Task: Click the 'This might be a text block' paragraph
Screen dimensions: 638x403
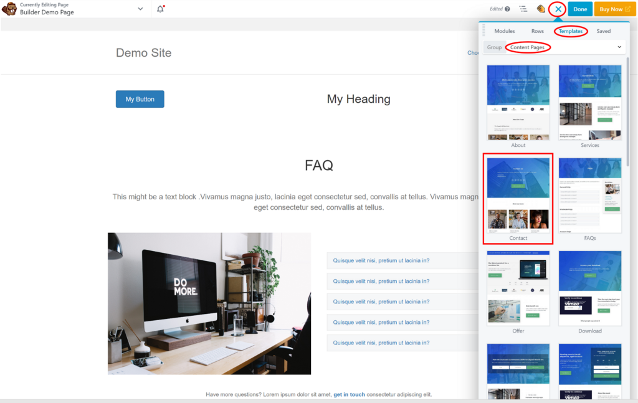Action: [295, 202]
